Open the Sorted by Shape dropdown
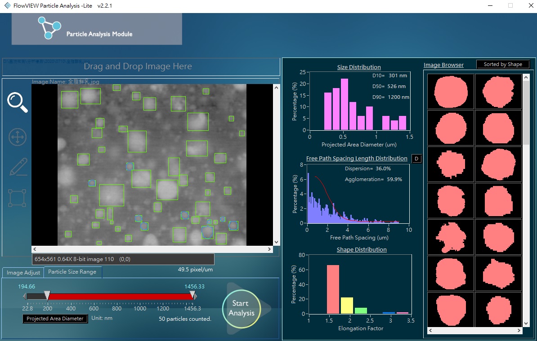This screenshot has width=537, height=341. click(502, 64)
